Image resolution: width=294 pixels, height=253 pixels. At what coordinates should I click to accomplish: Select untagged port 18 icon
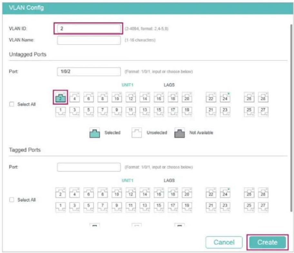173,97
